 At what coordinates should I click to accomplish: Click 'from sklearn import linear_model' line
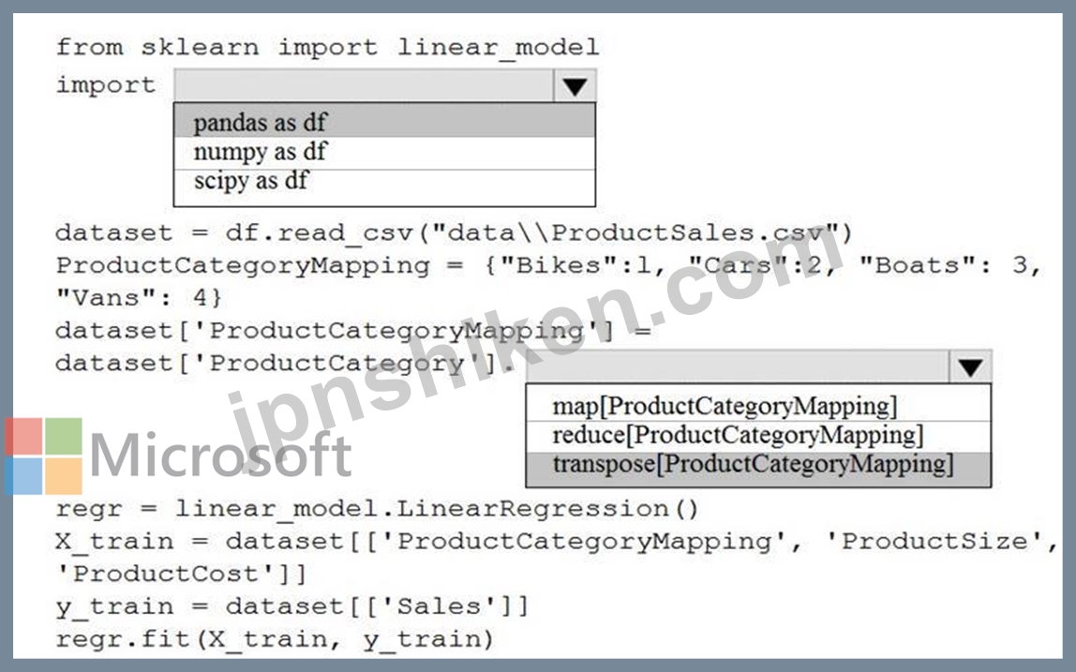326,47
